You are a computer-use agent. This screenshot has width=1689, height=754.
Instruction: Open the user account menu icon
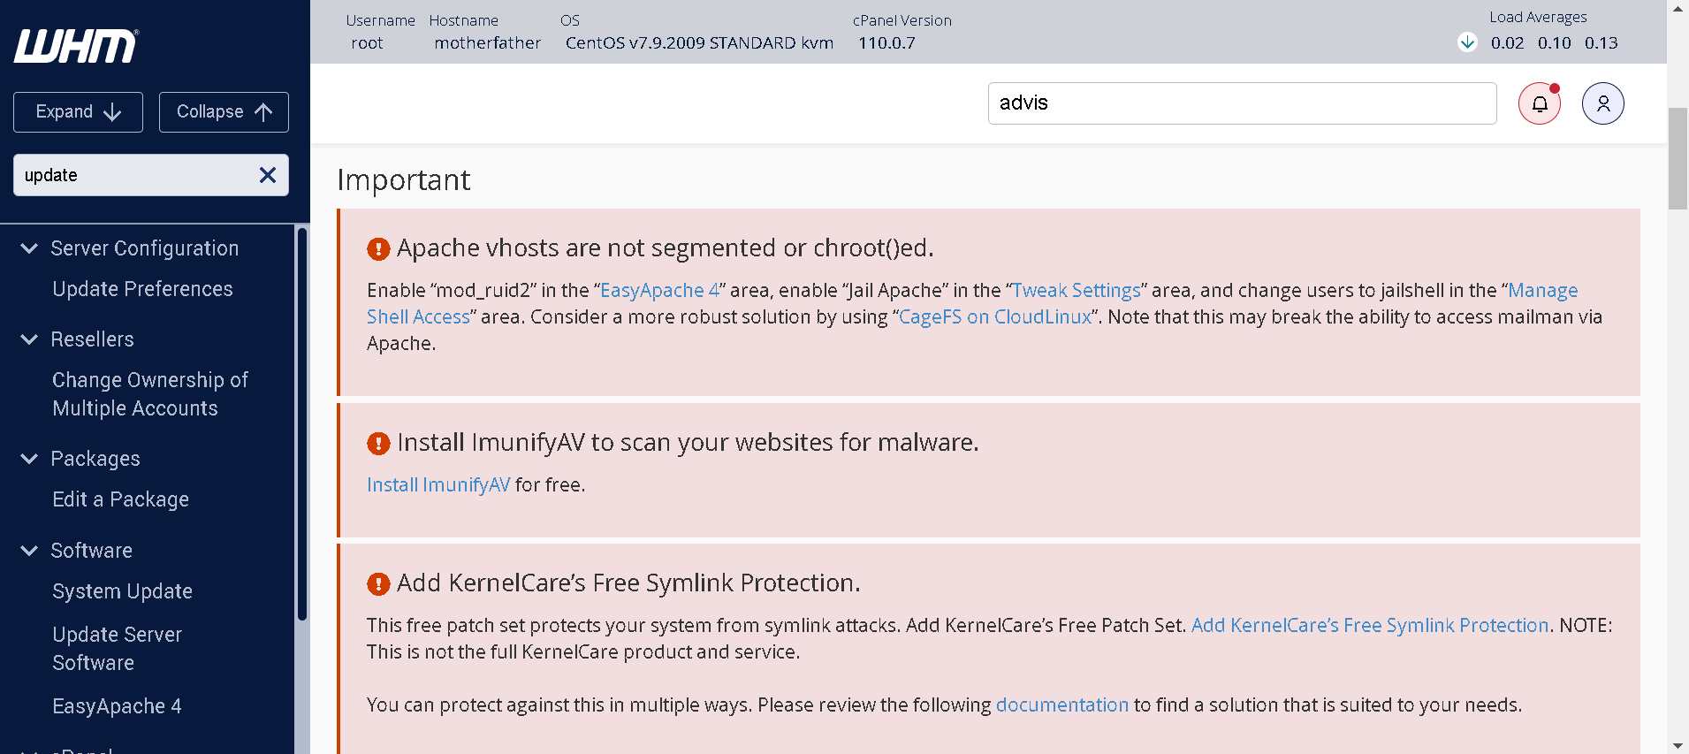(1602, 103)
